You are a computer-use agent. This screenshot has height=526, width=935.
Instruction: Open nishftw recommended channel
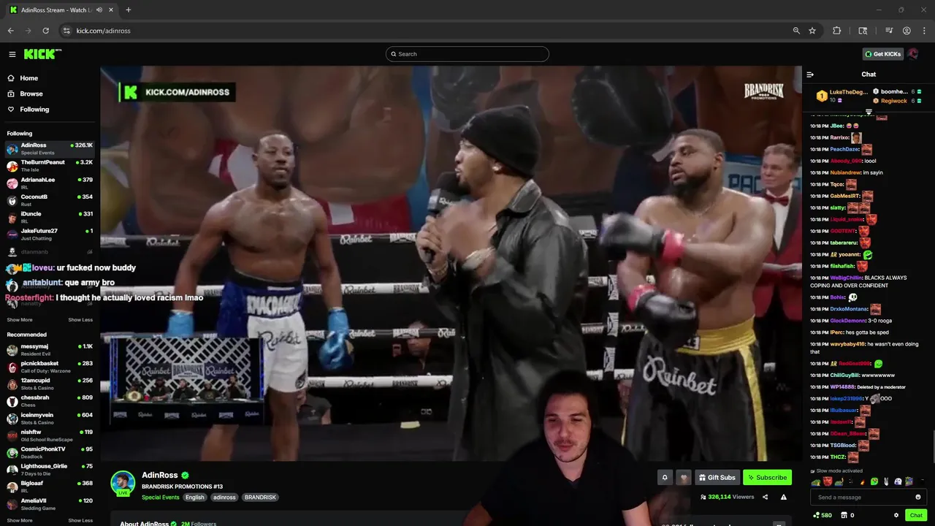pos(50,435)
